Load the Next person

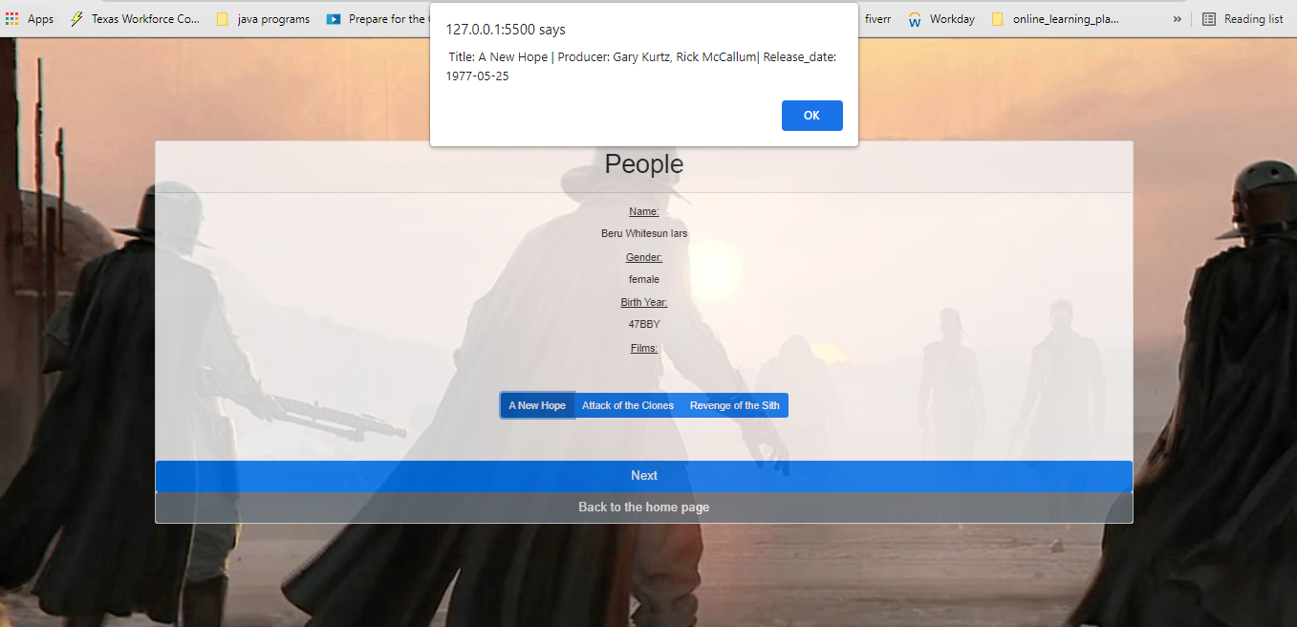[644, 476]
